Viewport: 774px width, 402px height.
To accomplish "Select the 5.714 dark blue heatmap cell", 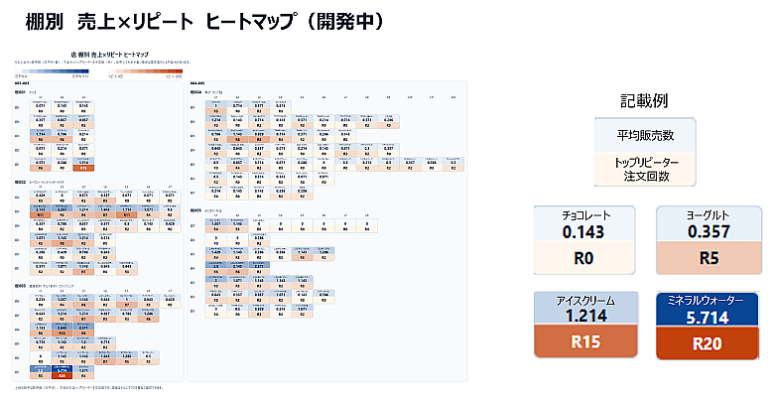I will [x=62, y=368].
